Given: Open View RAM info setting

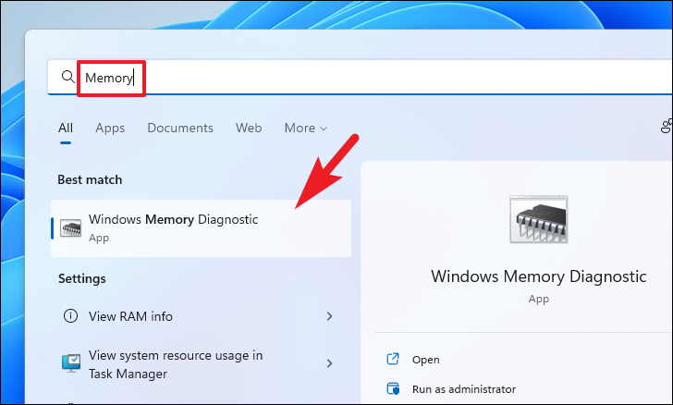Looking at the screenshot, I should 201,316.
